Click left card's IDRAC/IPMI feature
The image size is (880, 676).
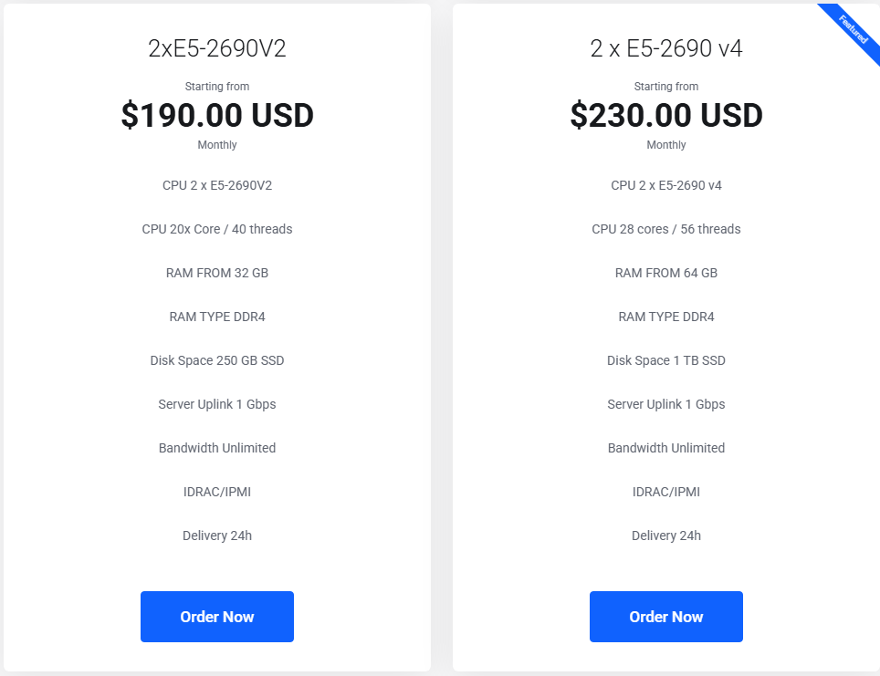tap(217, 492)
